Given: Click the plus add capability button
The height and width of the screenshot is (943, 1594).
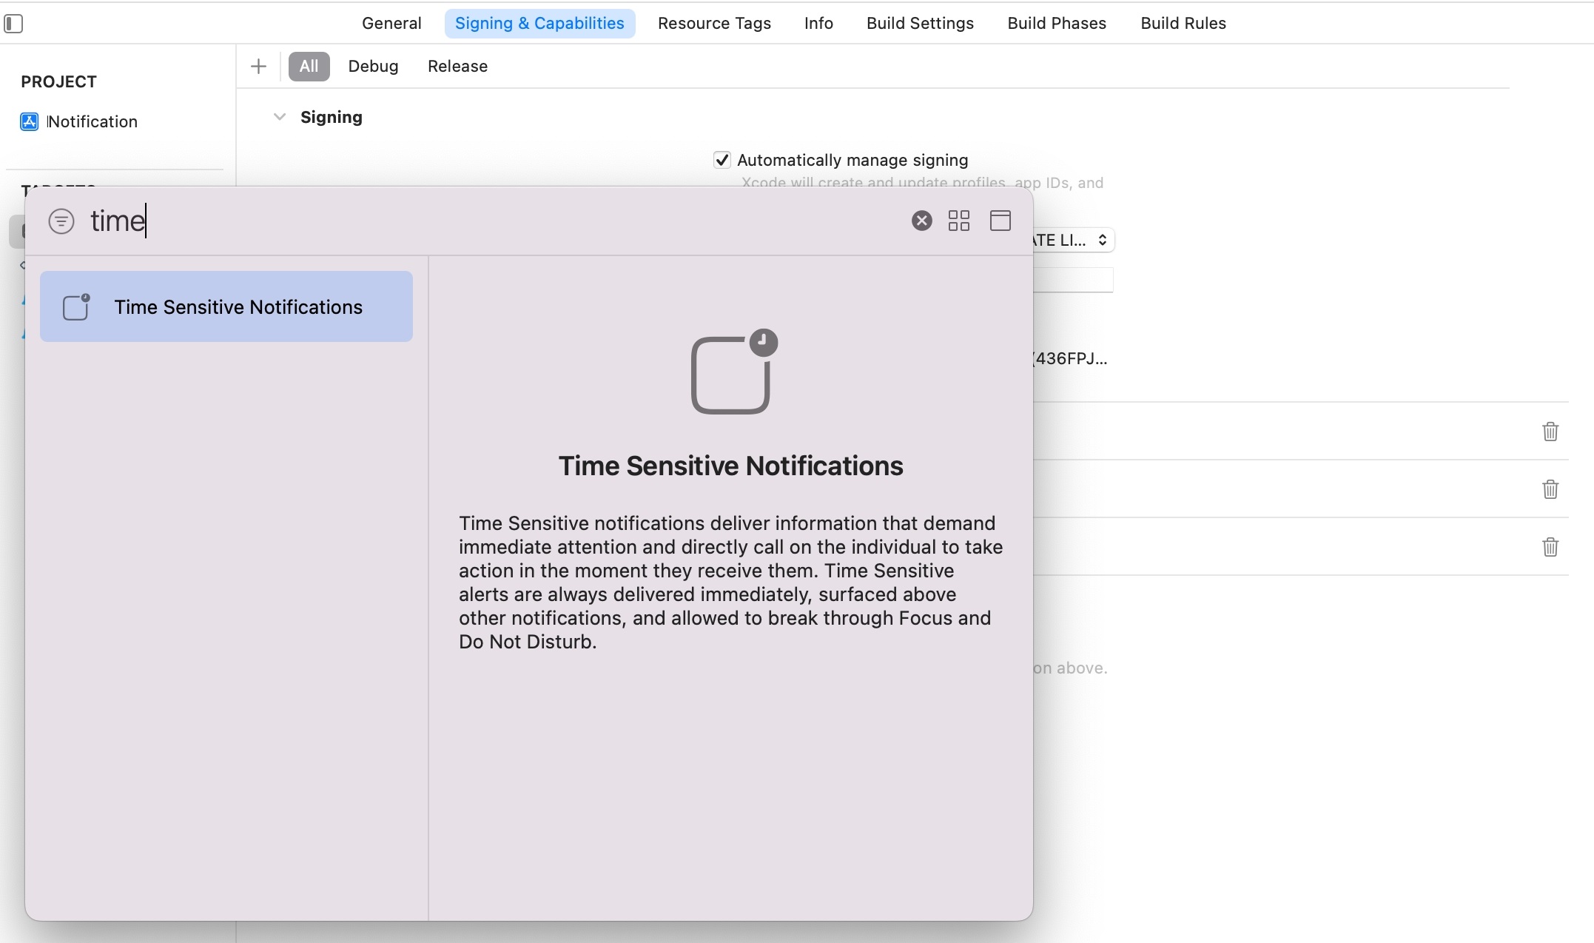Looking at the screenshot, I should click(x=258, y=67).
